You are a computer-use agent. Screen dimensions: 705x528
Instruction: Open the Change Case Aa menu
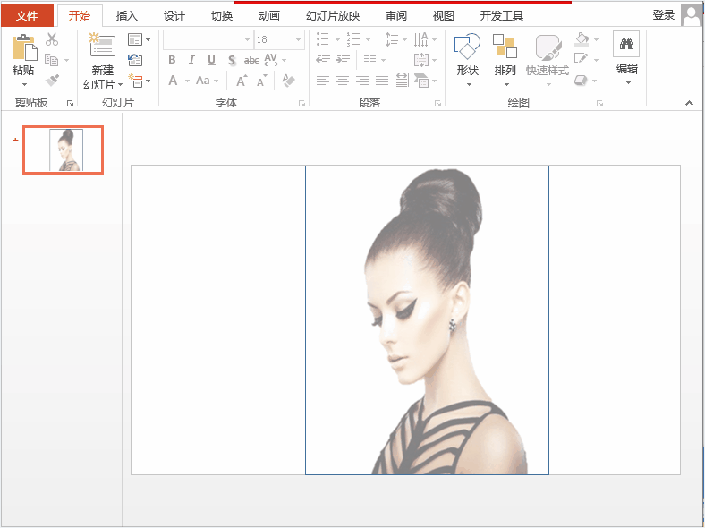pos(203,81)
